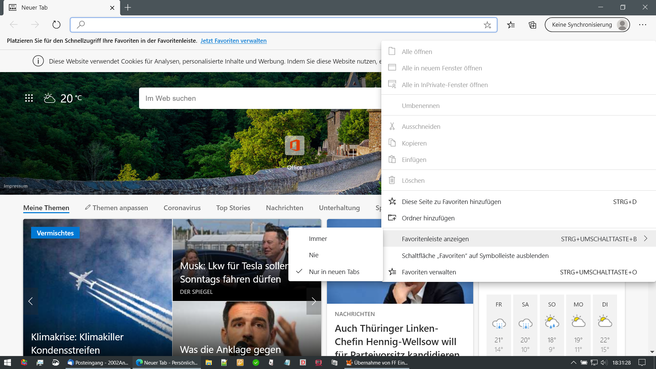
Task: Click the 'Im Web suchen' search field
Action: tap(260, 98)
